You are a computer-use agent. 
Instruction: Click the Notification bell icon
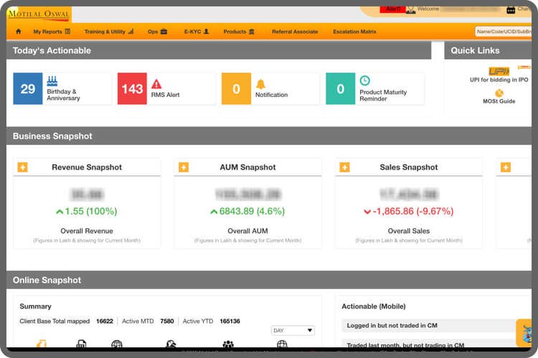click(260, 84)
